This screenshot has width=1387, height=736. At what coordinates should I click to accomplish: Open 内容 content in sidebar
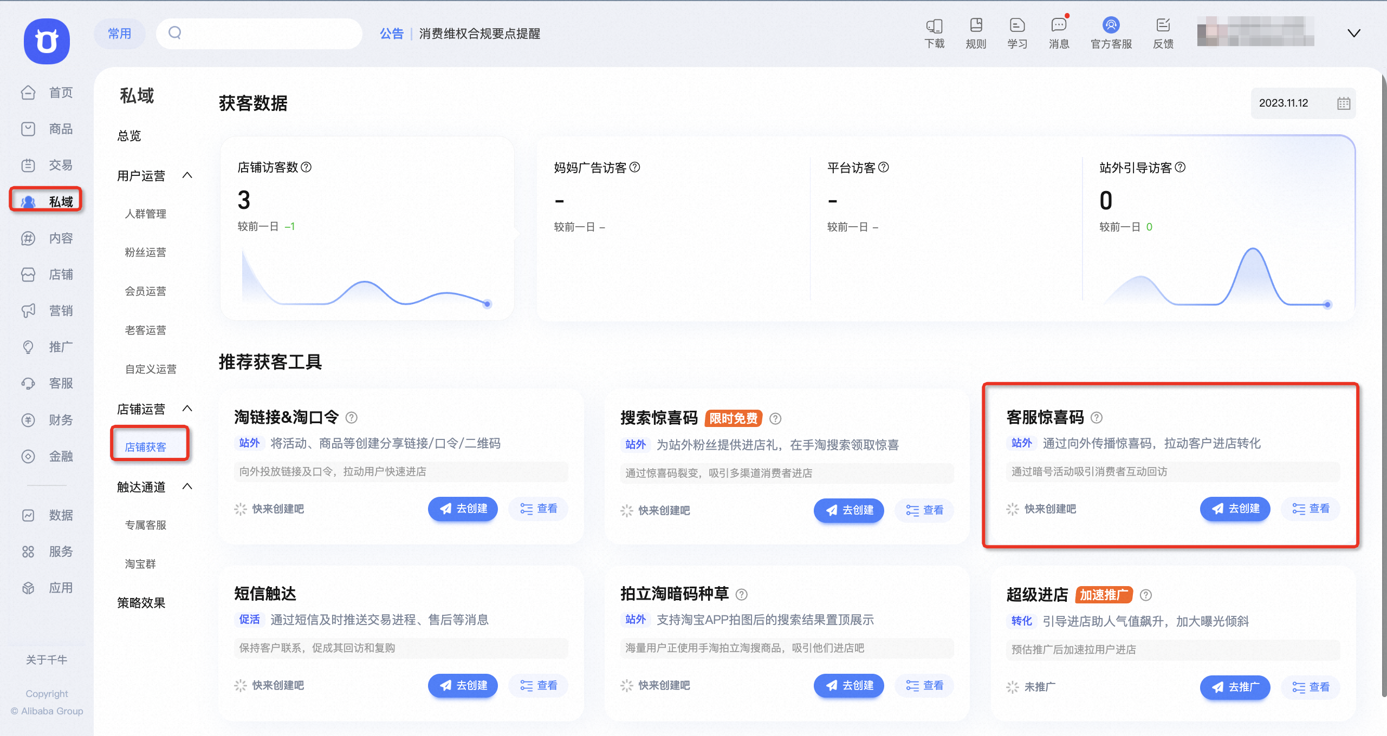point(47,238)
